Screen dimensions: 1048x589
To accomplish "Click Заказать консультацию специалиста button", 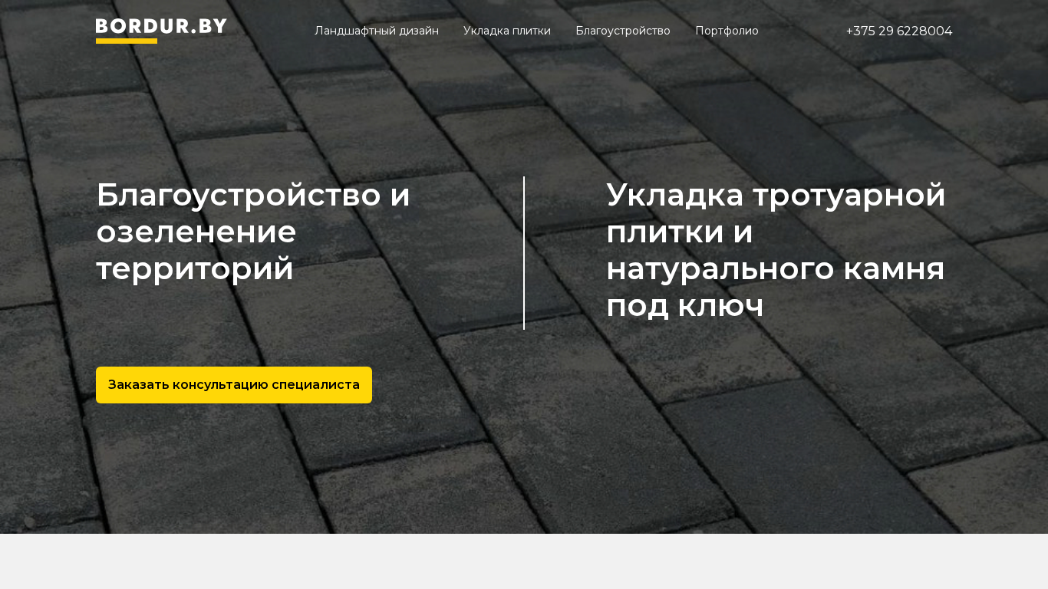I will [x=234, y=385].
